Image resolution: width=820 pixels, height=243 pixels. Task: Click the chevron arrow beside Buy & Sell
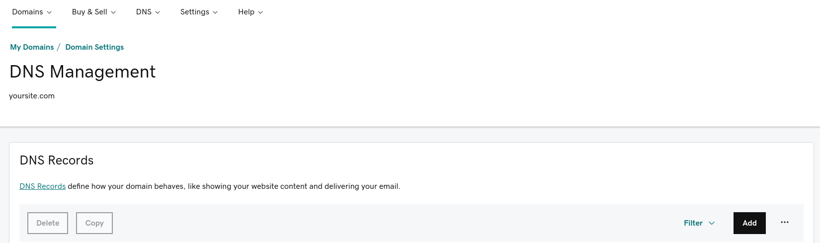click(113, 12)
